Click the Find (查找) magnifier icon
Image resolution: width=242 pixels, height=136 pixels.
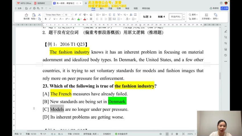point(190,15)
